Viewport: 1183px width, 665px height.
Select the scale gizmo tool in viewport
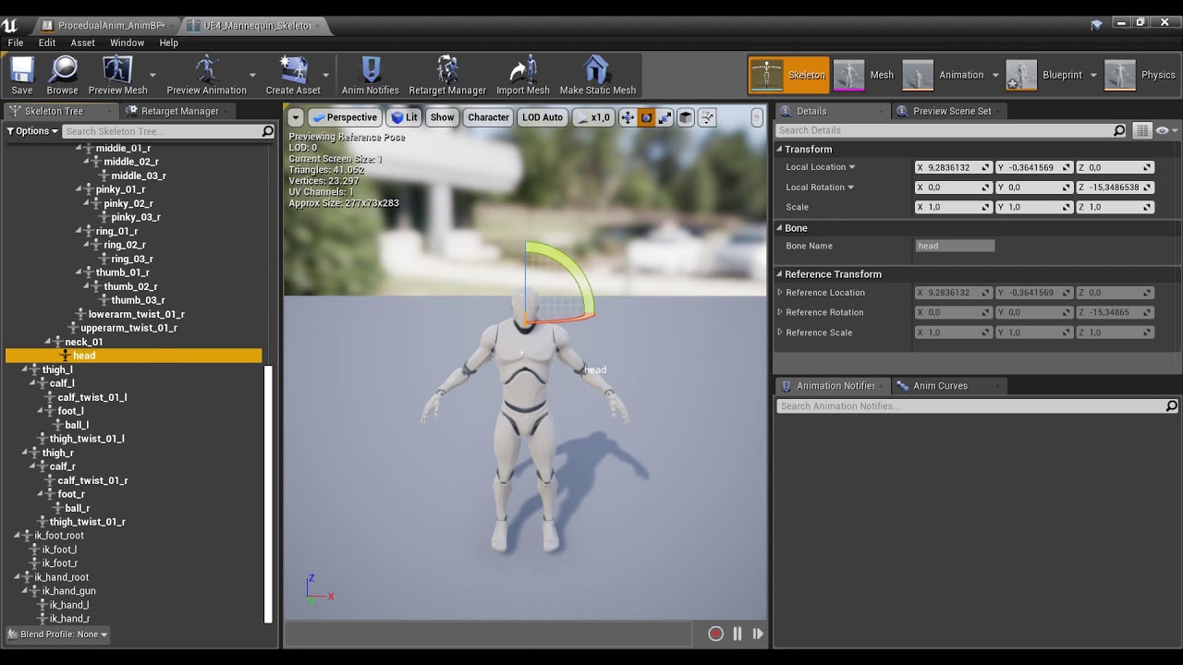click(x=665, y=117)
